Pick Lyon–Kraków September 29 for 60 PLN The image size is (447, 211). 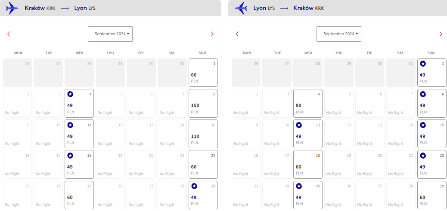(432, 195)
